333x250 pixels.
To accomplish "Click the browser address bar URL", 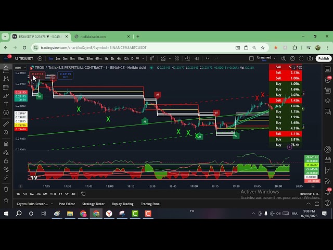I will [94, 47].
